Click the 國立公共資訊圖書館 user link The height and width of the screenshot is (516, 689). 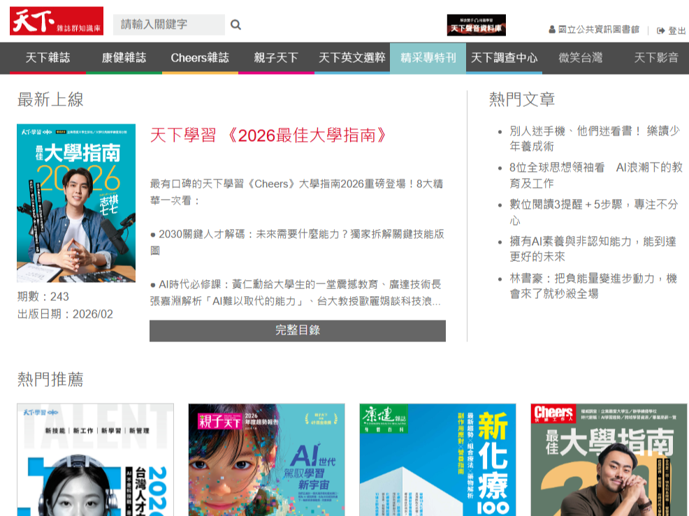[594, 29]
